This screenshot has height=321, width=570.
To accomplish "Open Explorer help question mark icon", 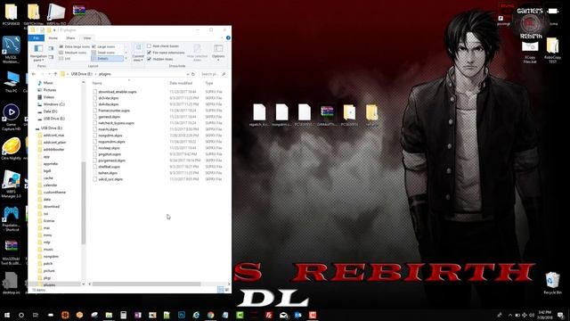I will click(228, 37).
